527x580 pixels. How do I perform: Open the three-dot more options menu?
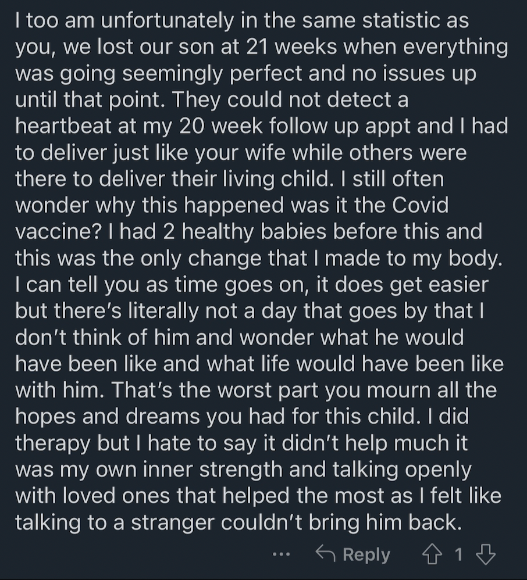[282, 554]
